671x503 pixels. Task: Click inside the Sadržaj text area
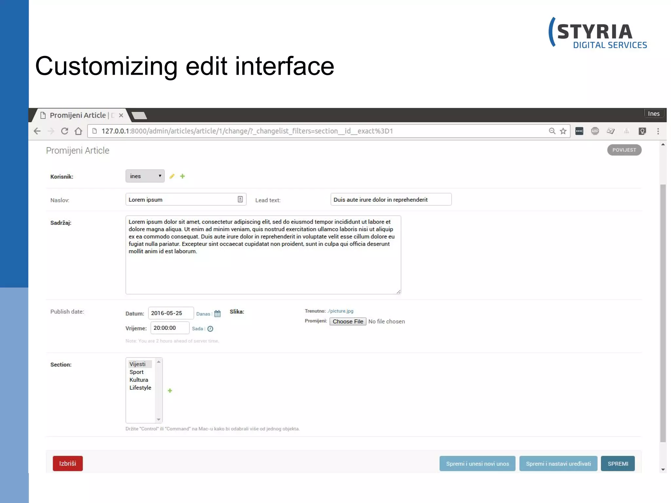(x=263, y=255)
